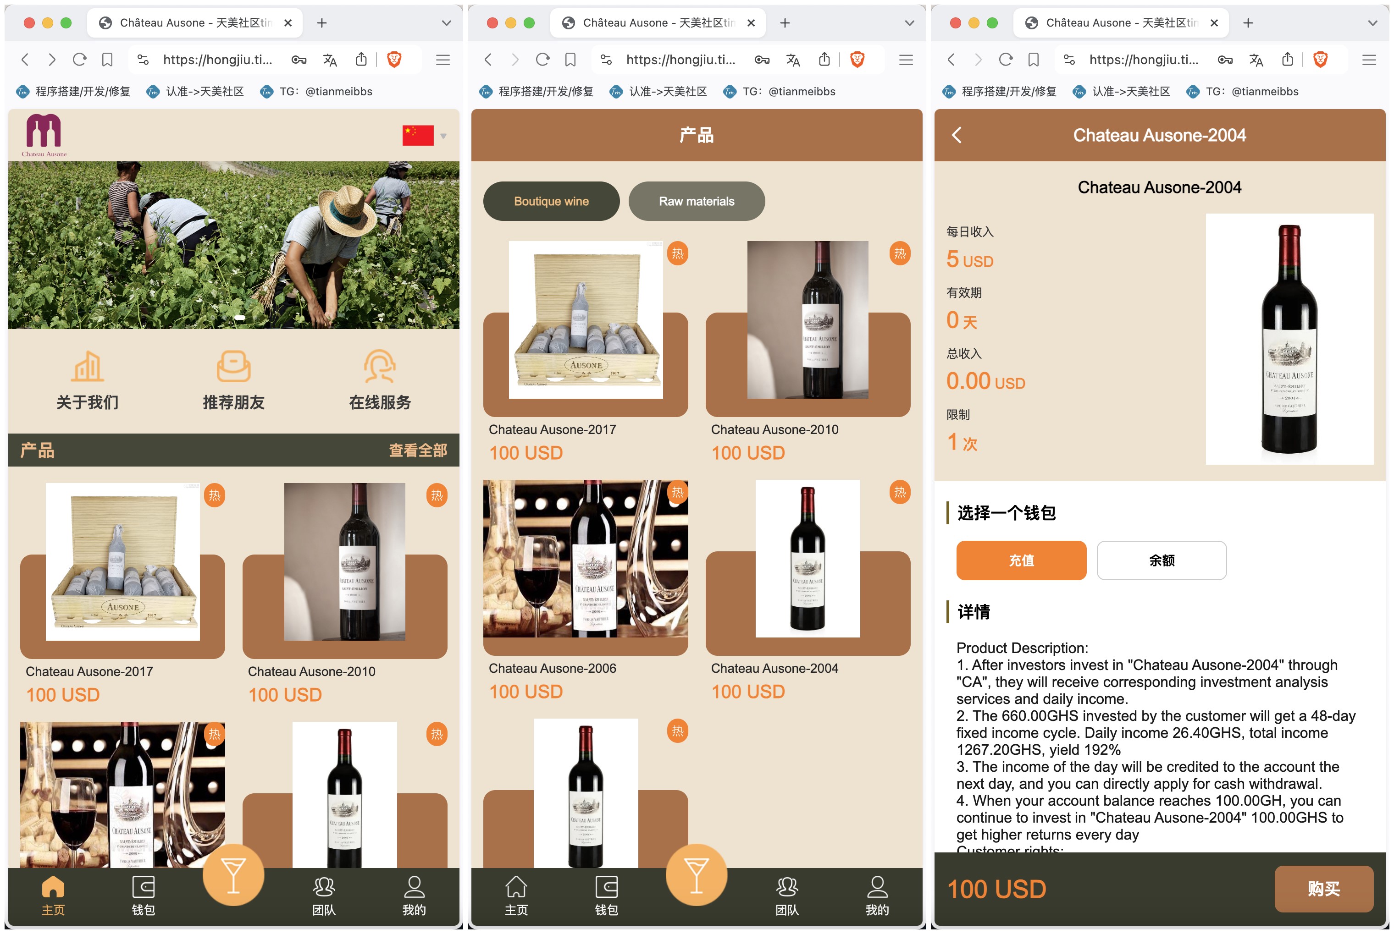Viewport: 1394px width, 934px height.
Task: Open new tab in right window
Action: (1248, 22)
